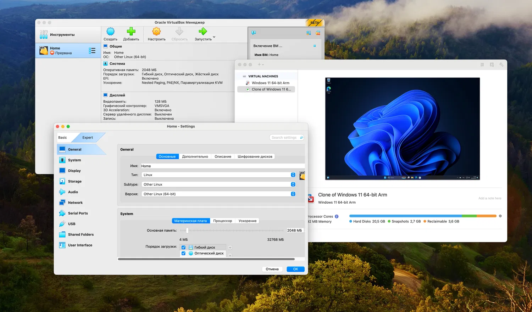Click Windows 11 desktop preview thumbnail
This screenshot has width=532, height=312.
(x=403, y=129)
